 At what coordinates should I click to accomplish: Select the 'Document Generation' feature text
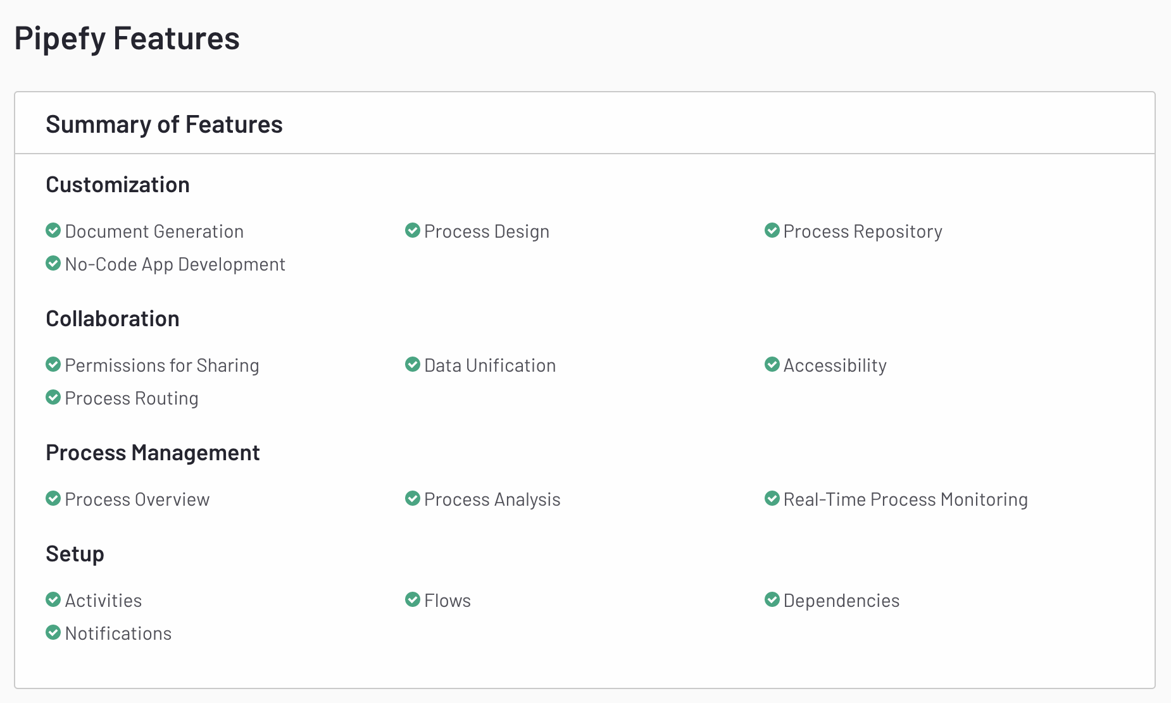coord(154,231)
